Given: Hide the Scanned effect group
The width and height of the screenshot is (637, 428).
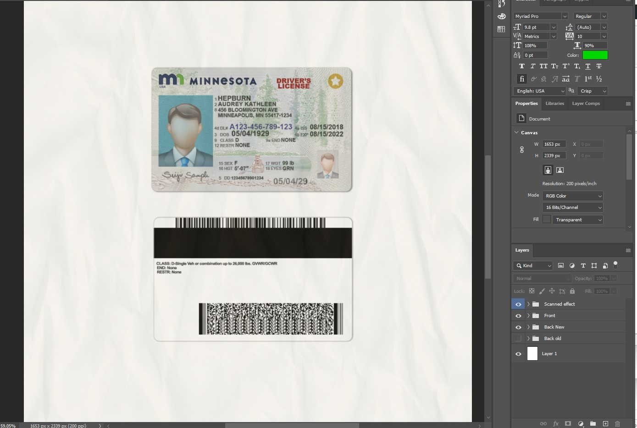Looking at the screenshot, I should [x=518, y=304].
